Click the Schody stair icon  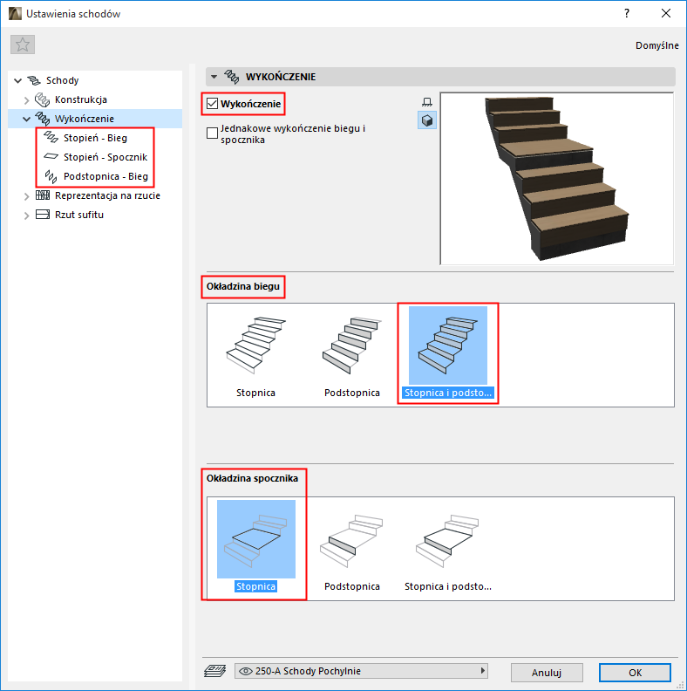coord(33,80)
